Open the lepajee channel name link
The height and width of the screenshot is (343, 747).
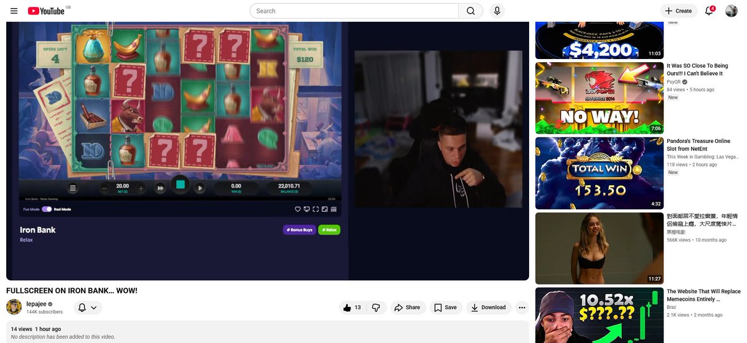point(37,303)
